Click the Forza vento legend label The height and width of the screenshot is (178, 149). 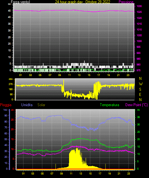tap(20, 2)
